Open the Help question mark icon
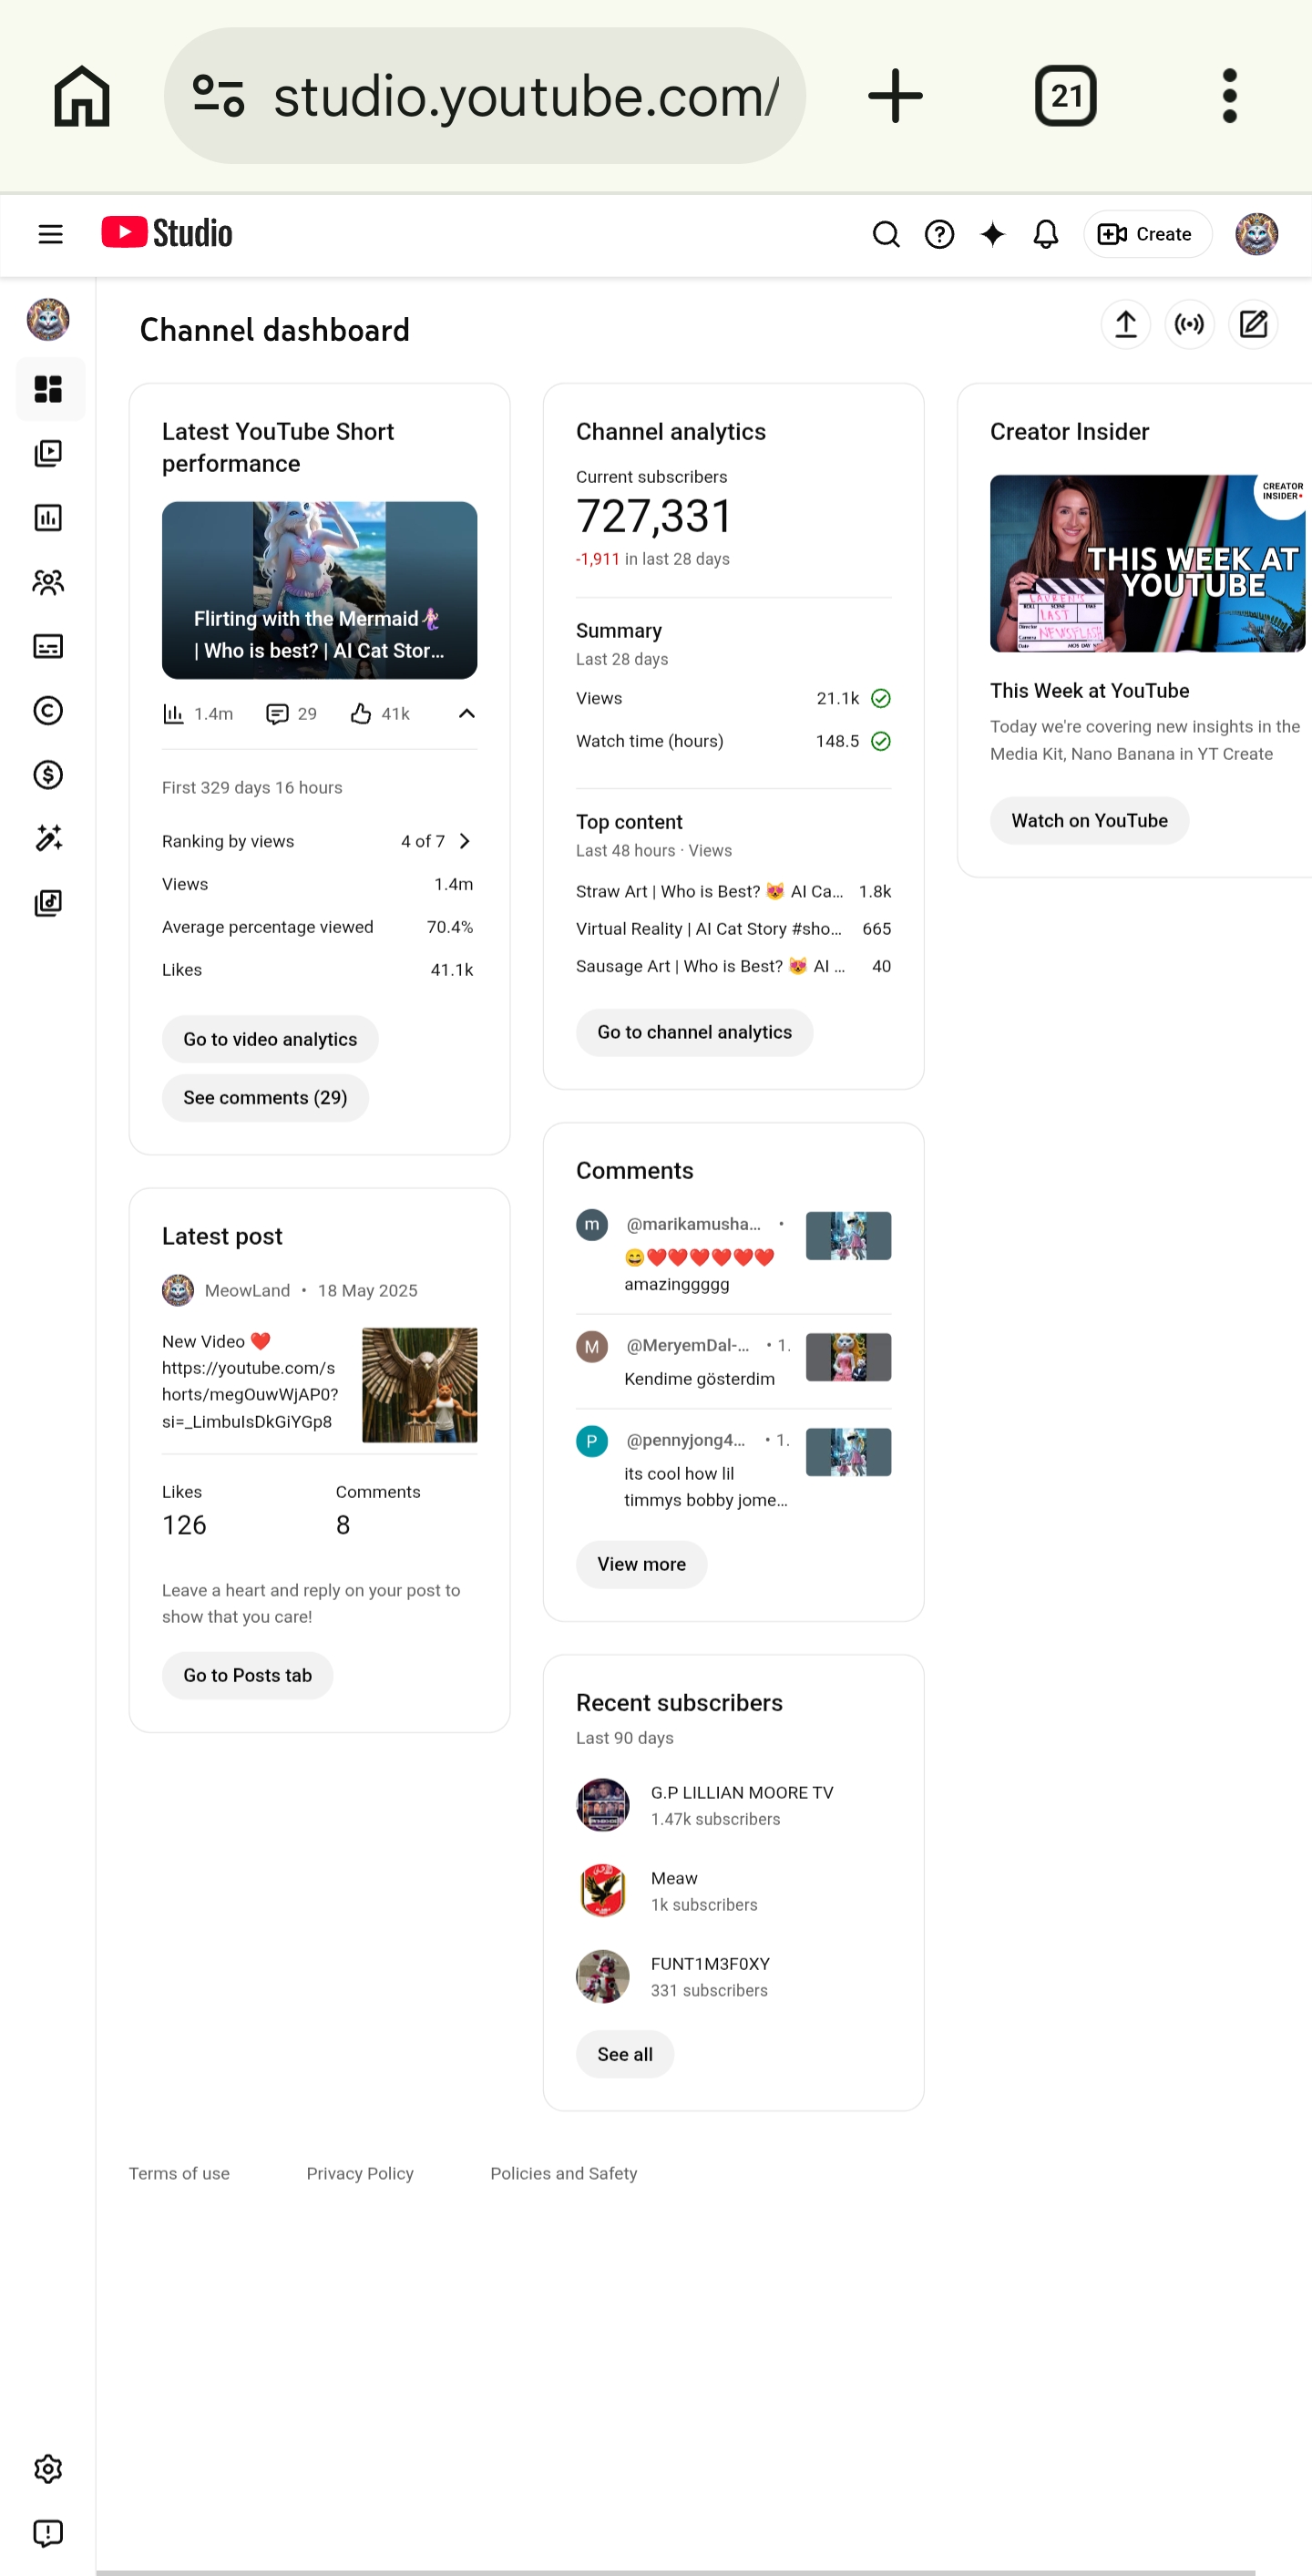This screenshot has height=2576, width=1312. tap(939, 234)
